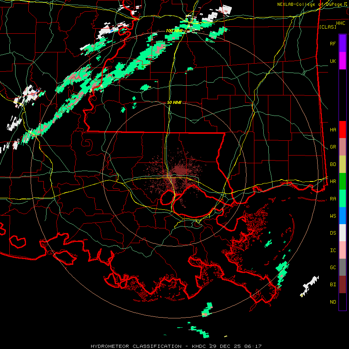Click the [CLAS] units label

pyautogui.click(x=328, y=27)
